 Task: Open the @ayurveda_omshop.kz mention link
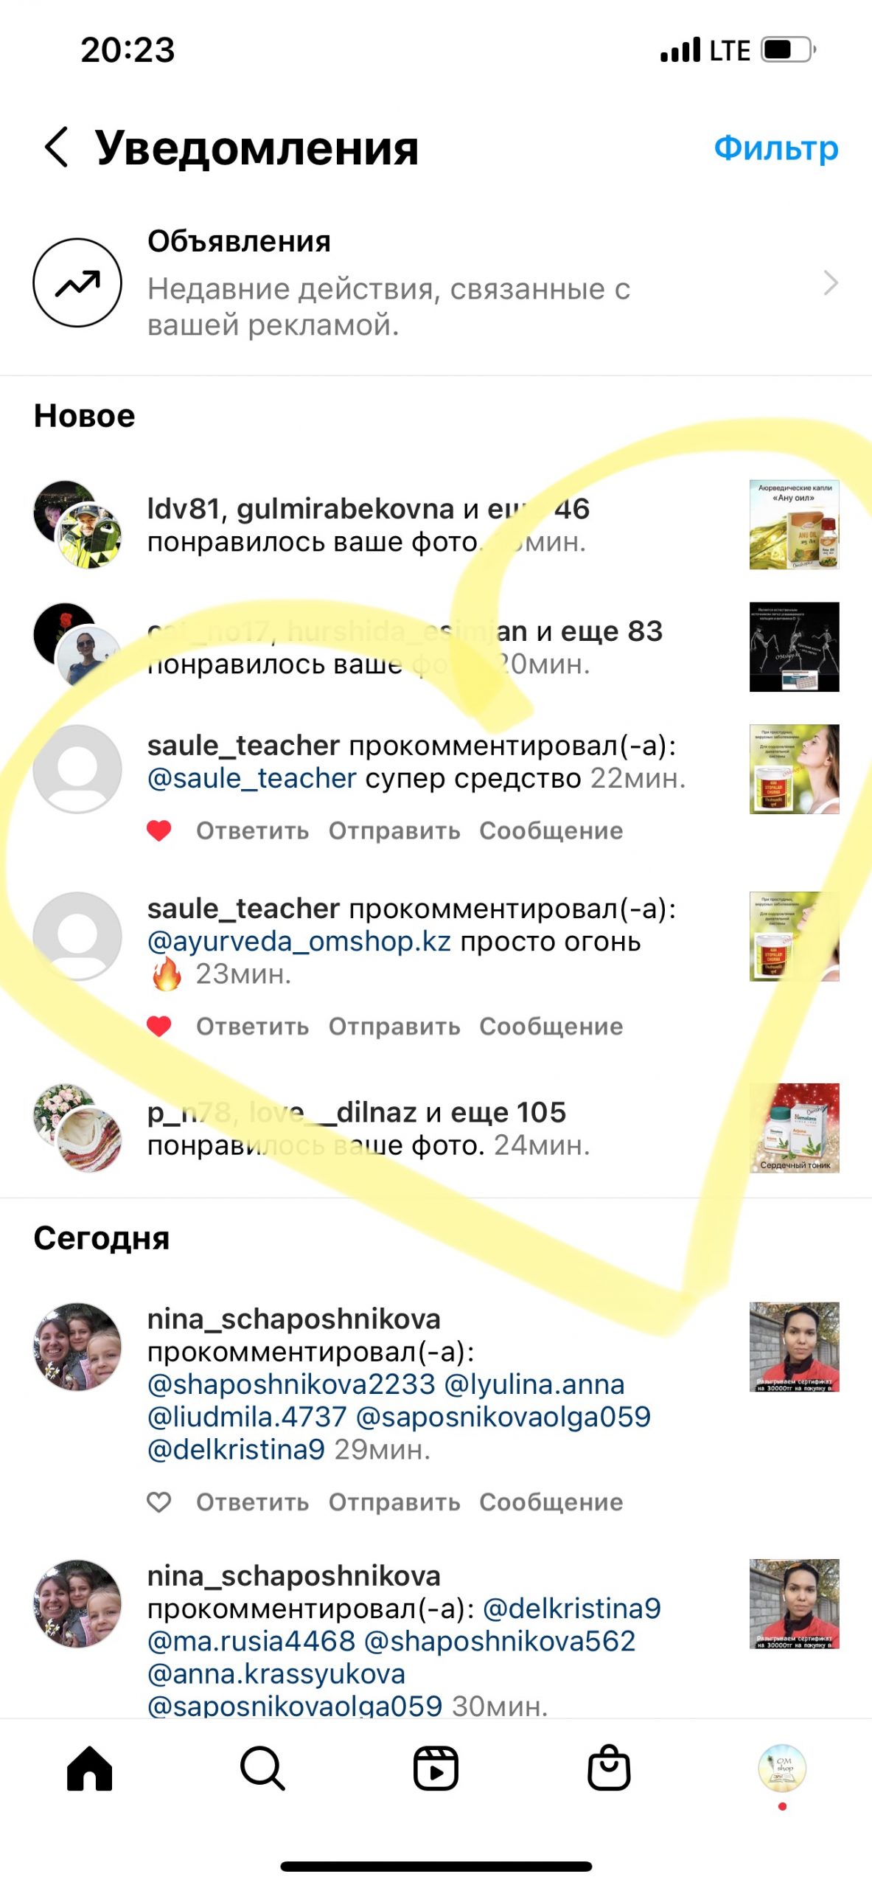[299, 941]
